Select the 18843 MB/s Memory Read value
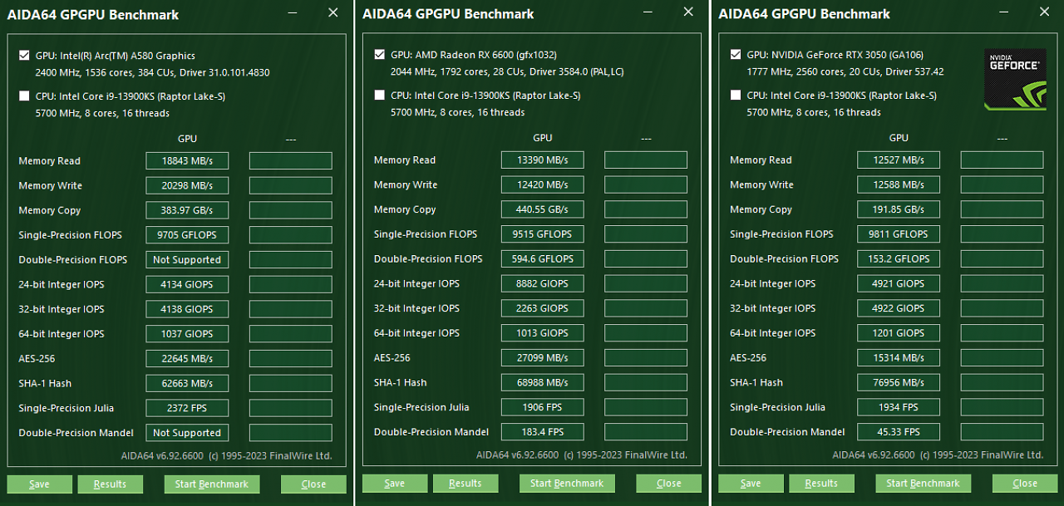Viewport: 1064px width, 506px height. click(x=187, y=161)
